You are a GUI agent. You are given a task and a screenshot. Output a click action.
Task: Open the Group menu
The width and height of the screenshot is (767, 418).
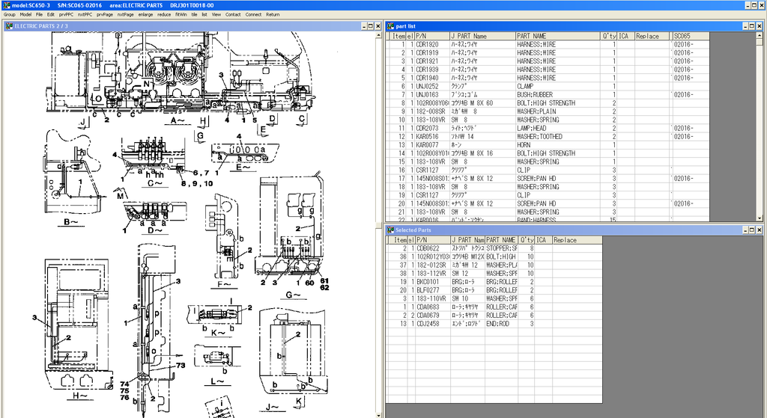click(9, 14)
